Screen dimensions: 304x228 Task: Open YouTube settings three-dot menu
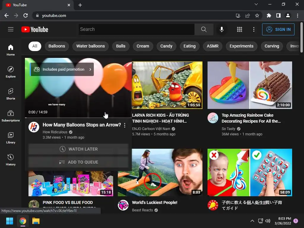254,29
